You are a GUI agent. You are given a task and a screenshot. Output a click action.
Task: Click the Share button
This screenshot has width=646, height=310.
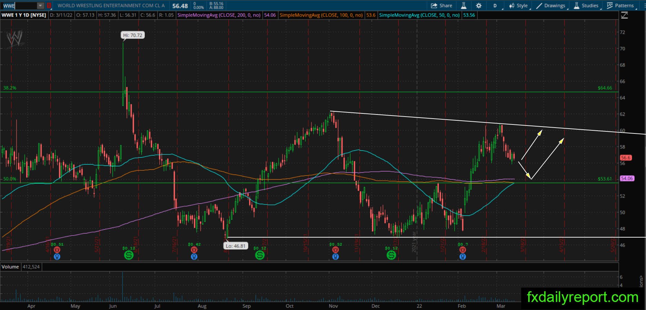click(442, 6)
